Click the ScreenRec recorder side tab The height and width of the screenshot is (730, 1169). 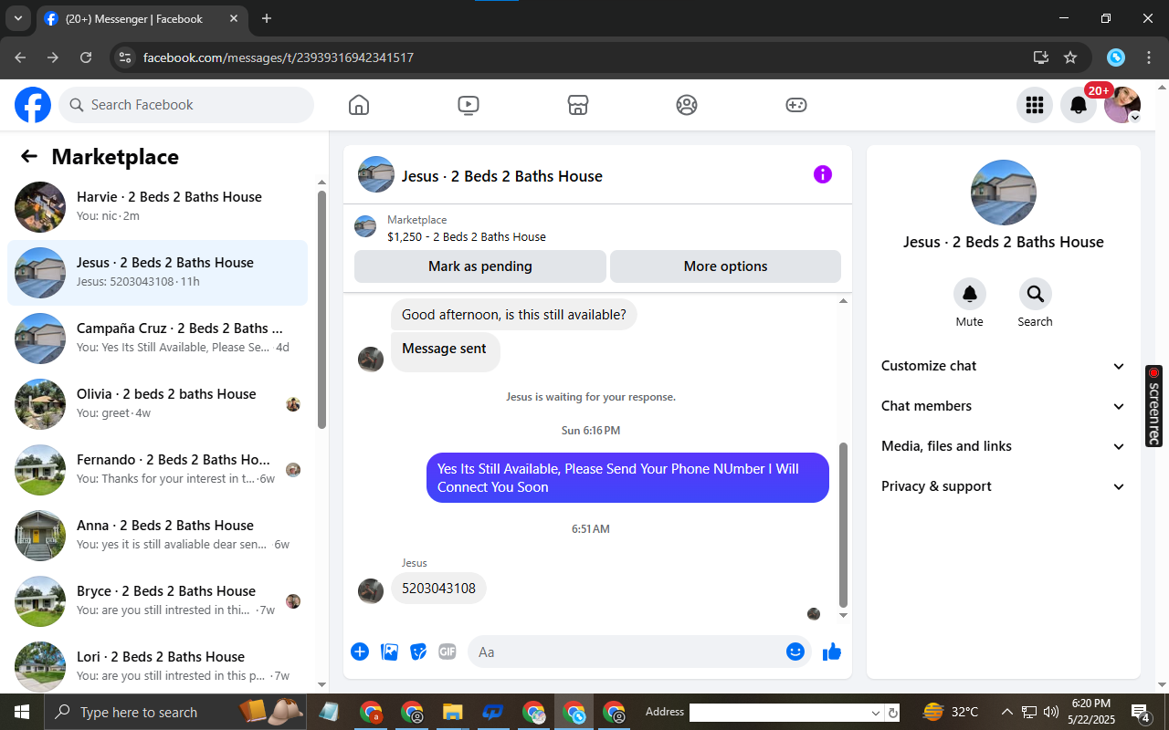[x=1154, y=406]
